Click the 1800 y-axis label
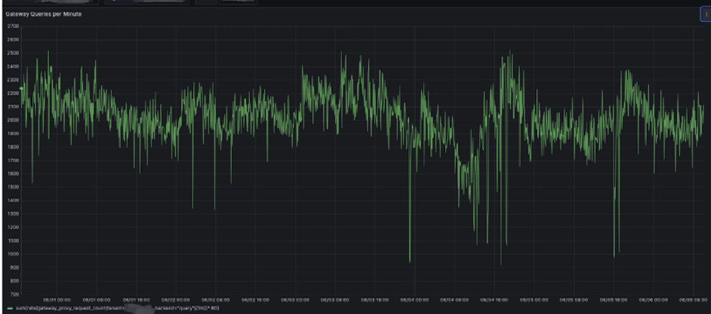The height and width of the screenshot is (314, 711). point(13,147)
